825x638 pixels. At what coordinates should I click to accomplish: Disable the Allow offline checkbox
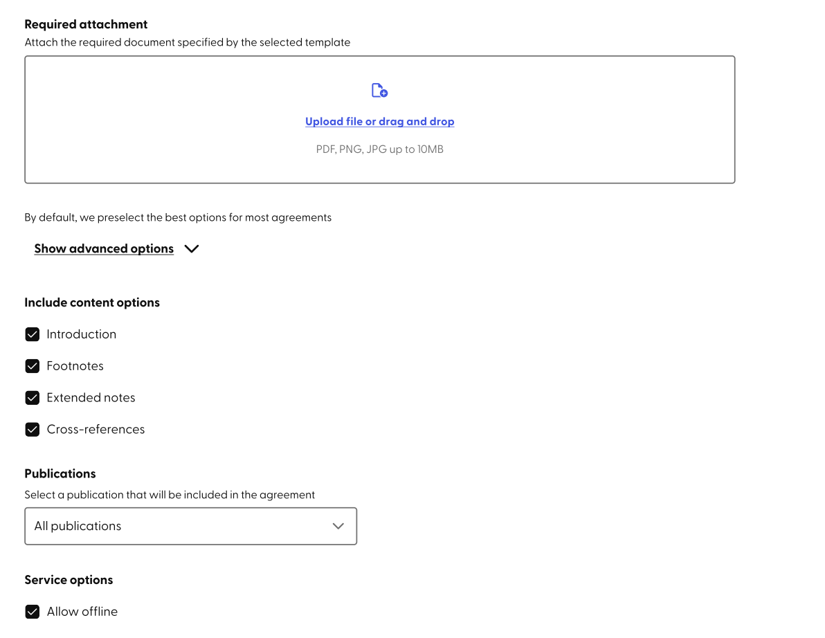32,612
